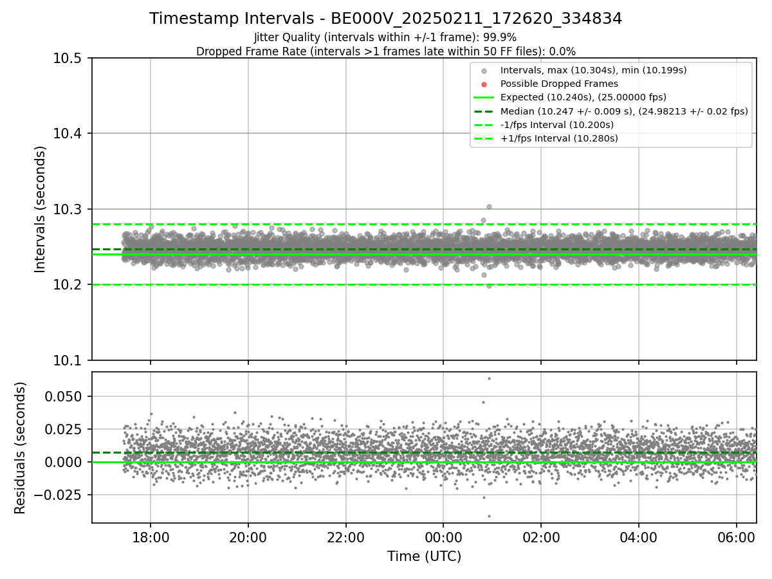Click the gray dot marker for the Intervals legend entry
The height and width of the screenshot is (579, 772).
(x=484, y=71)
